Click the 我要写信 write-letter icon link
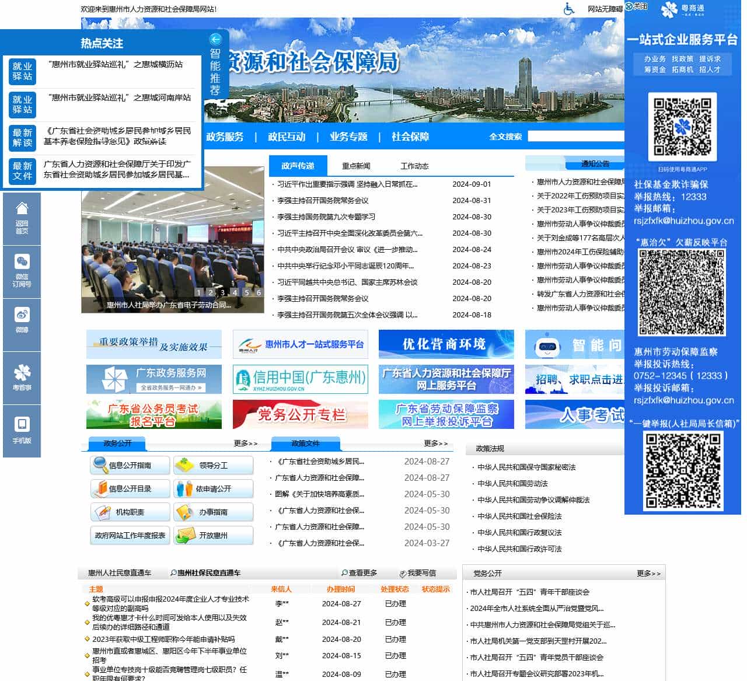747x681 pixels. point(418,573)
